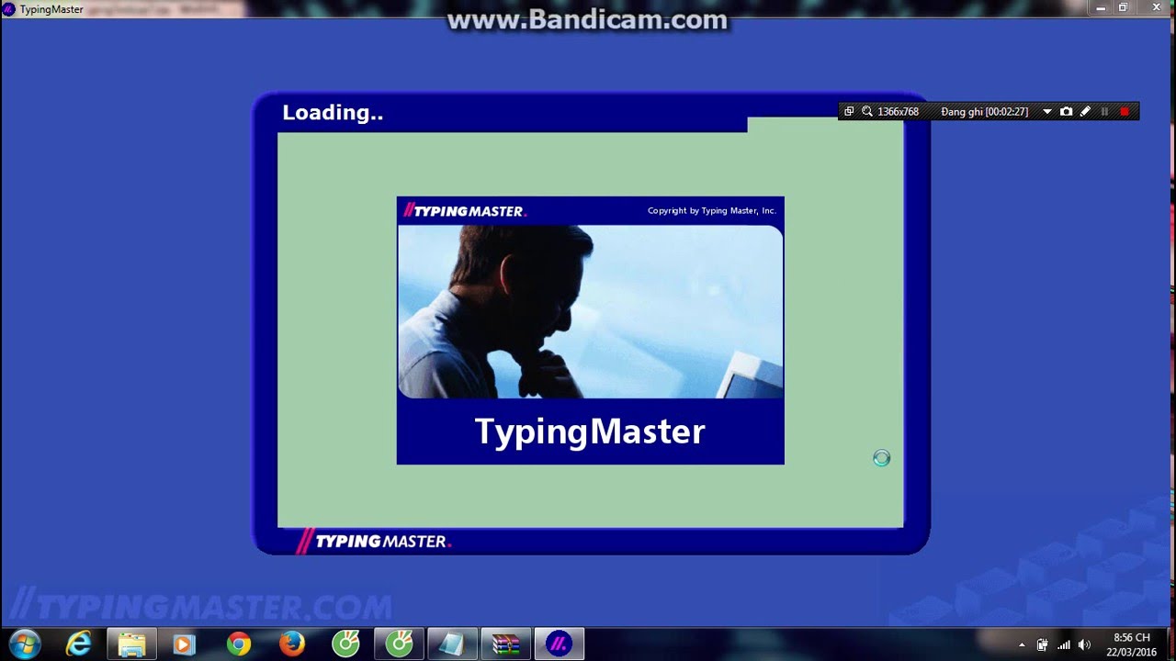Click the recording timer 'Đang ghi' text
This screenshot has height=661, width=1176.
(984, 111)
